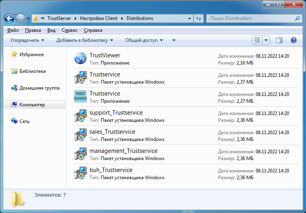
Task: Select Trustservice application 2,27 МБ name
Action: [105, 94]
